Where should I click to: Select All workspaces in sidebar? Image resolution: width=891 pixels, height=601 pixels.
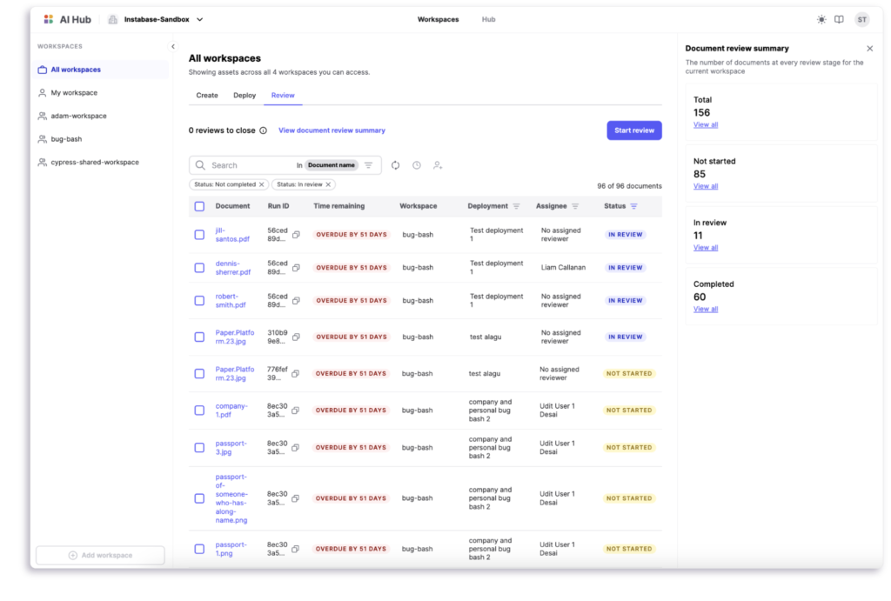(102, 70)
